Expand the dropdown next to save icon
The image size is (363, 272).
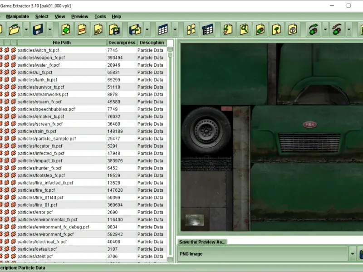[49, 29]
